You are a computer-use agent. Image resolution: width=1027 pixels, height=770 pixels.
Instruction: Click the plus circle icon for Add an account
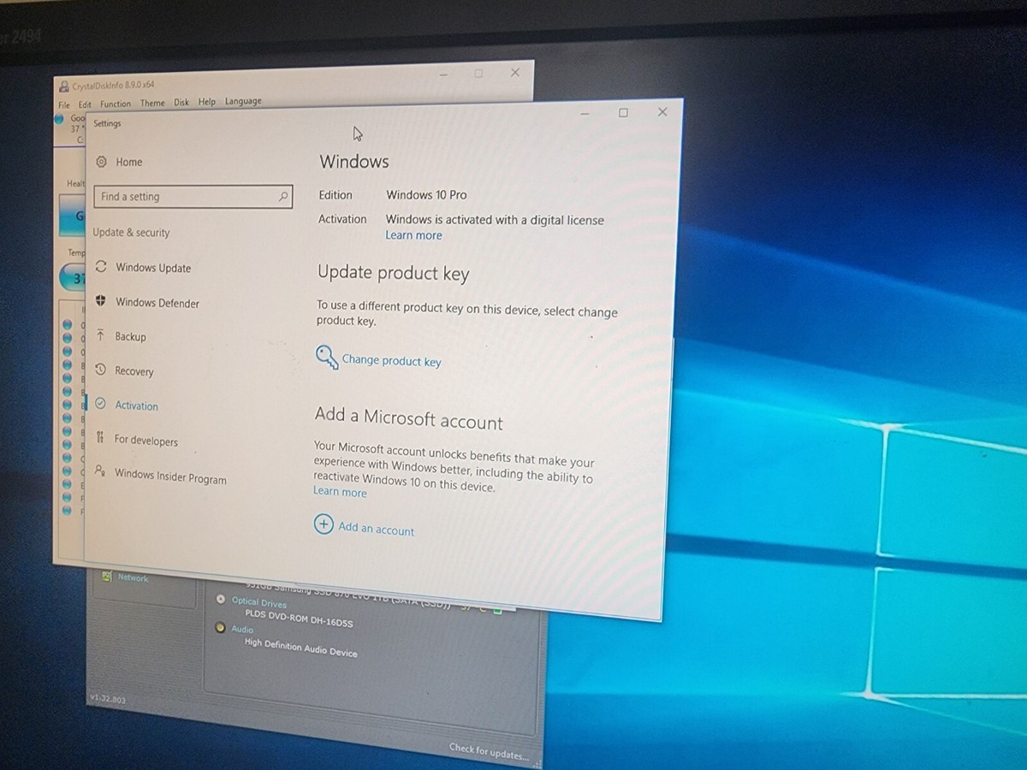coord(324,524)
